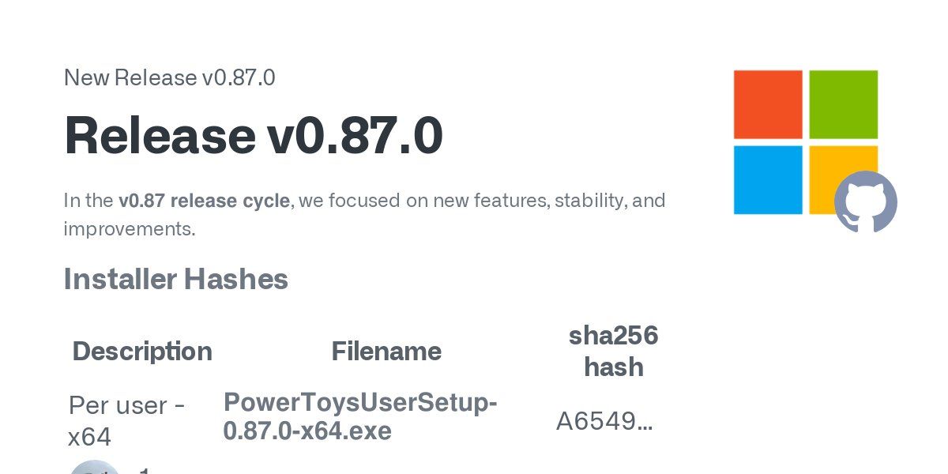Viewport: 948px width, 474px height.
Task: Click the "Filename" column header
Action: (386, 351)
